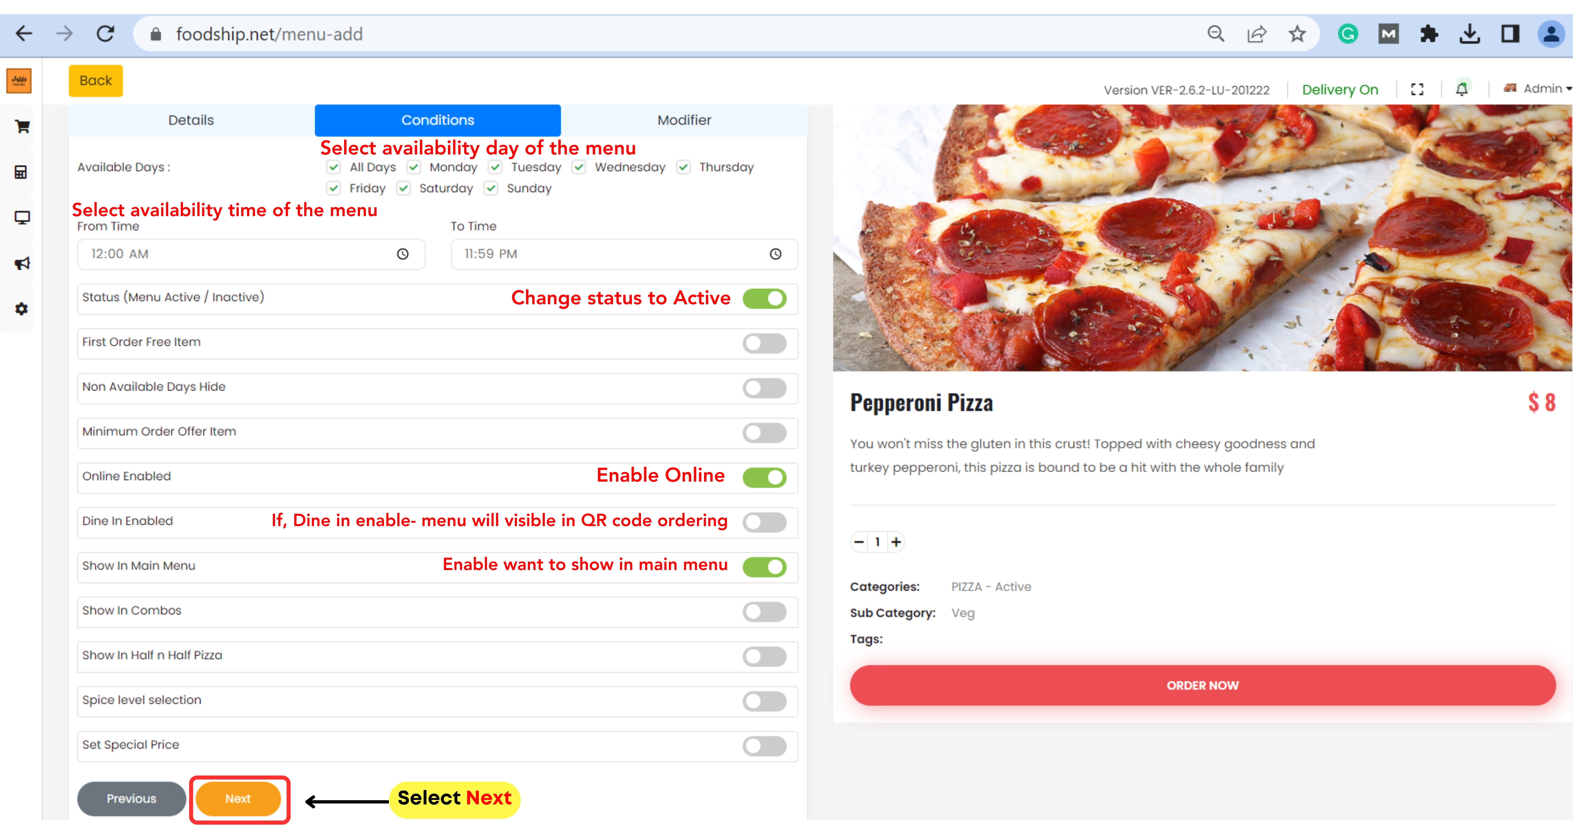This screenshot has width=1573, height=835.
Task: Click the site lock security icon
Action: (x=156, y=34)
